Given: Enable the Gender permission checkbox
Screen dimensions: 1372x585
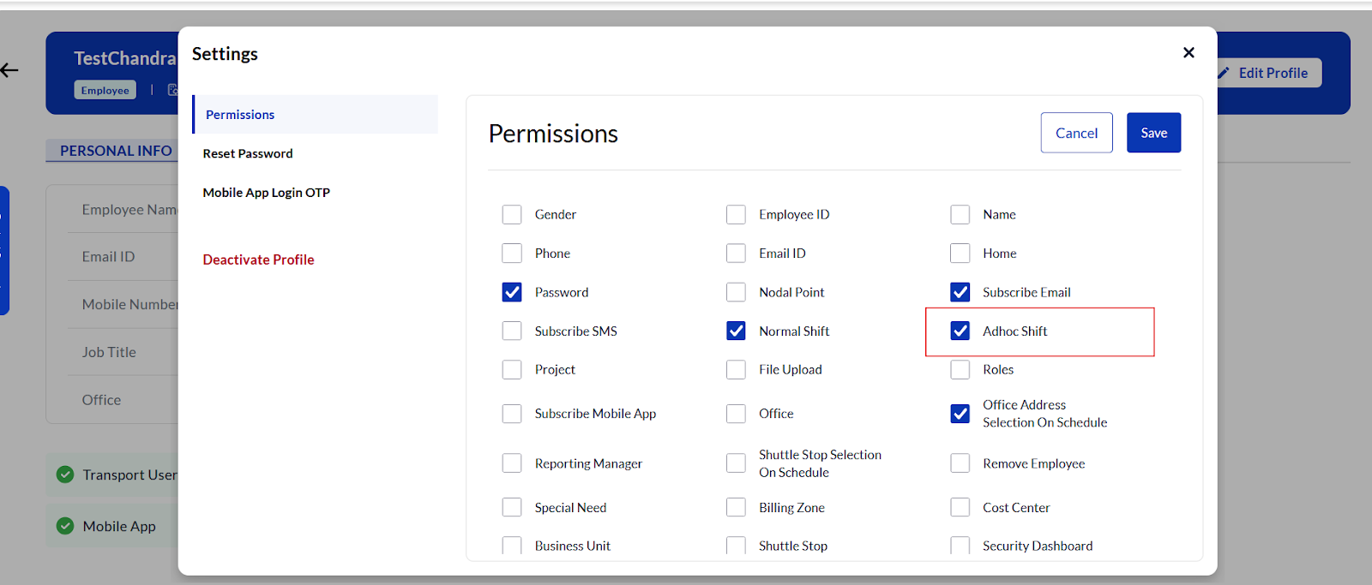Looking at the screenshot, I should click(x=512, y=214).
